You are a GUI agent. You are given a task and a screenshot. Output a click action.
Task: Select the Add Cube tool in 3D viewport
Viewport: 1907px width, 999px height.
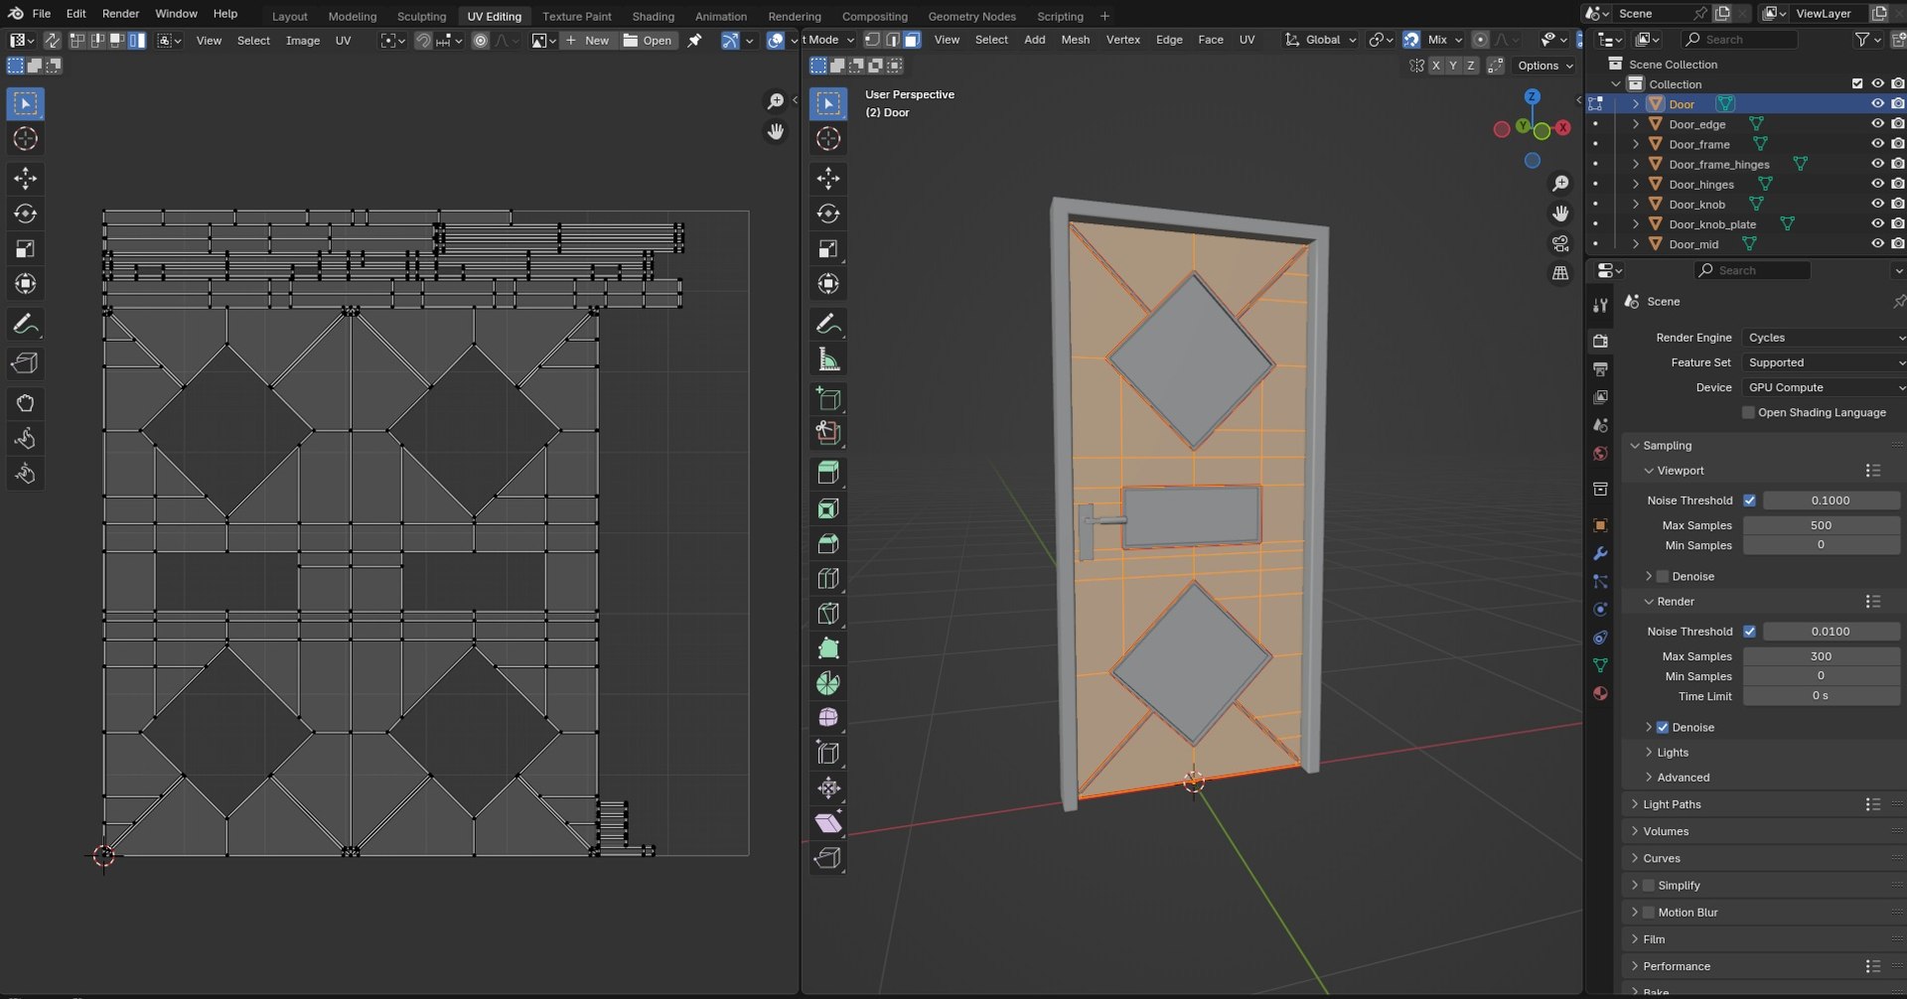pyautogui.click(x=828, y=399)
